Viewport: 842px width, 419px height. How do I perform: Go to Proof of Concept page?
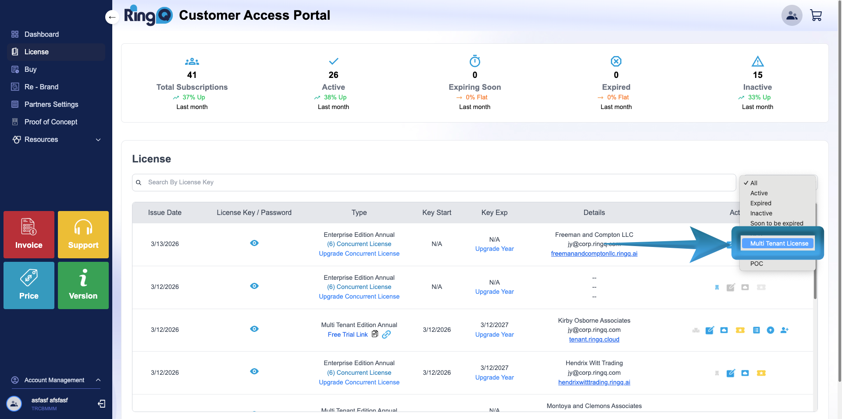51,122
